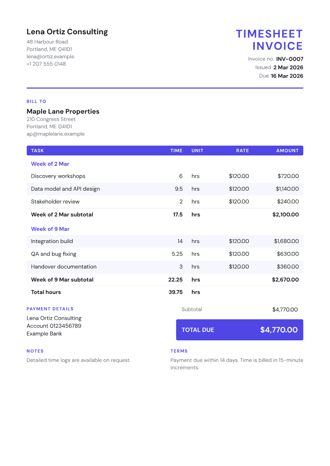Click the PAYMENT DETAILS heading
This screenshot has height=466, width=330.
[x=50, y=309]
